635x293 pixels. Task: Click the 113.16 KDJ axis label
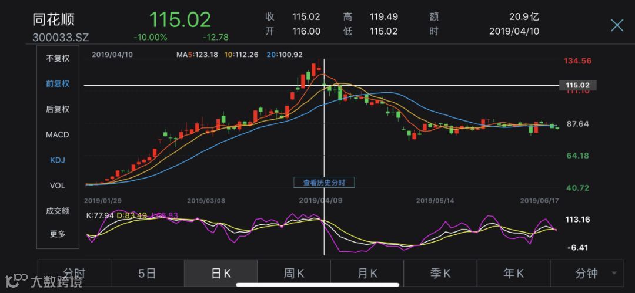(579, 220)
